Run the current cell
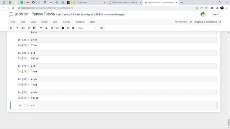The height and width of the screenshot is (129, 230). (55, 28)
